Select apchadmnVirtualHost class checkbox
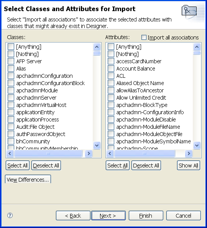 tap(11, 105)
